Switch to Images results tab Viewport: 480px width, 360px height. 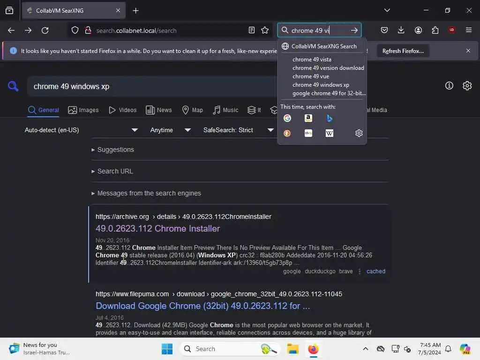click(x=83, y=110)
